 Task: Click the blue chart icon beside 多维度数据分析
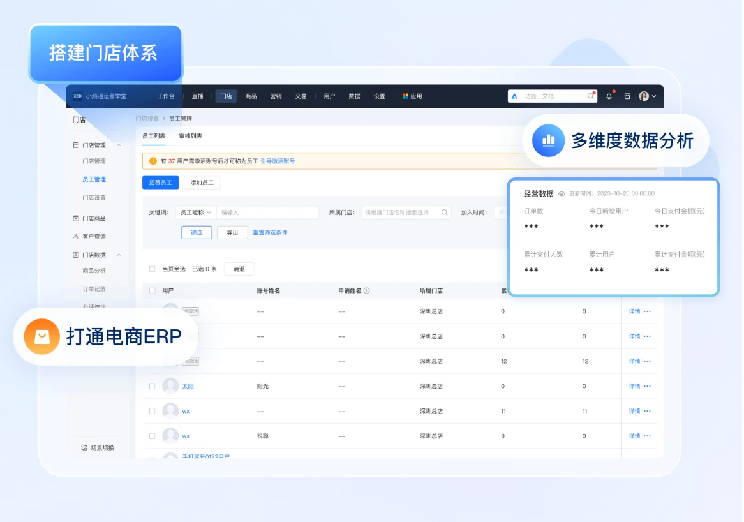pyautogui.click(x=549, y=140)
